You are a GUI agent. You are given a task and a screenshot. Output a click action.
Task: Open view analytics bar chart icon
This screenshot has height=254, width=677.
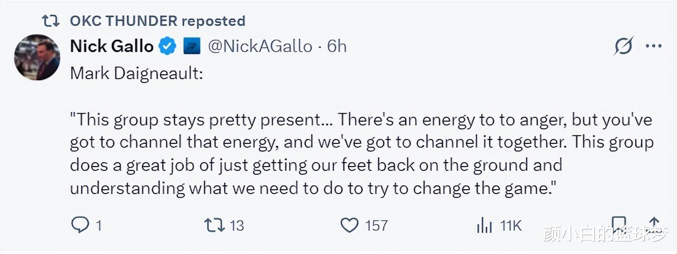(x=484, y=225)
